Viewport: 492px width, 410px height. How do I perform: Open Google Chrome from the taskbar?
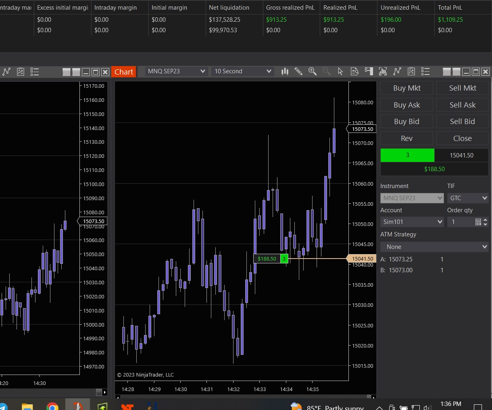click(52, 406)
